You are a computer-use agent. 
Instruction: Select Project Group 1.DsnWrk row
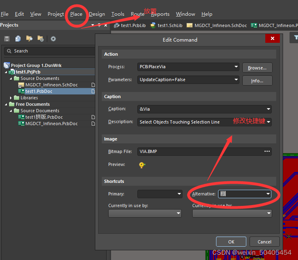coord(36,65)
